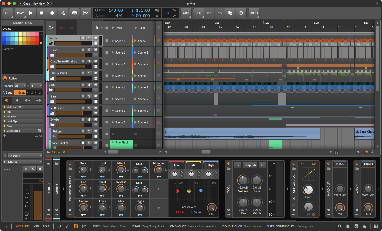
Task: Open the TRACK menu
Action: [254, 13]
